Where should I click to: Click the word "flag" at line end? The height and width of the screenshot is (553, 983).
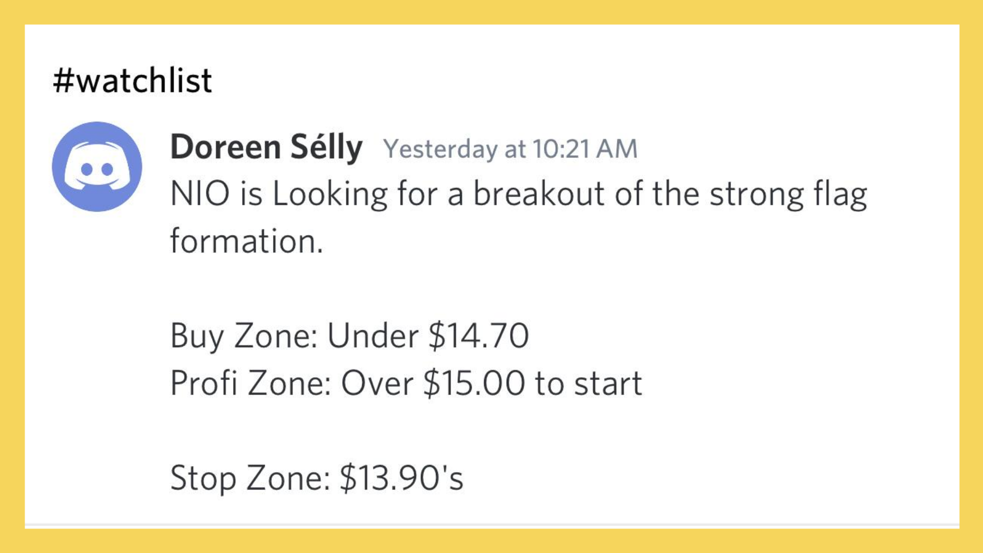click(841, 195)
